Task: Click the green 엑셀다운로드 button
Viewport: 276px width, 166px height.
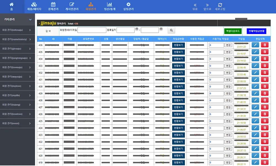Action: point(233,31)
